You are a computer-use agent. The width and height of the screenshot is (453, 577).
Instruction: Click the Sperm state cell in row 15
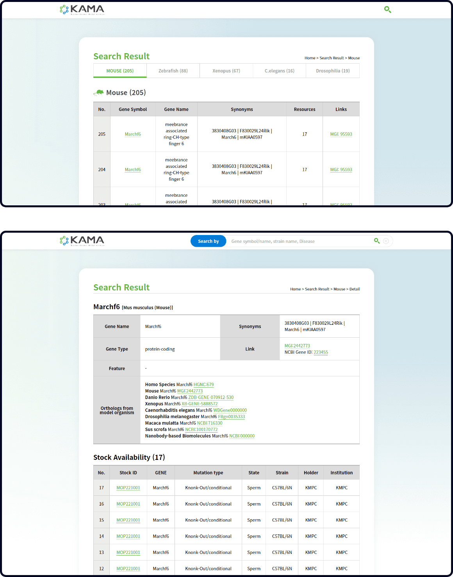(254, 520)
